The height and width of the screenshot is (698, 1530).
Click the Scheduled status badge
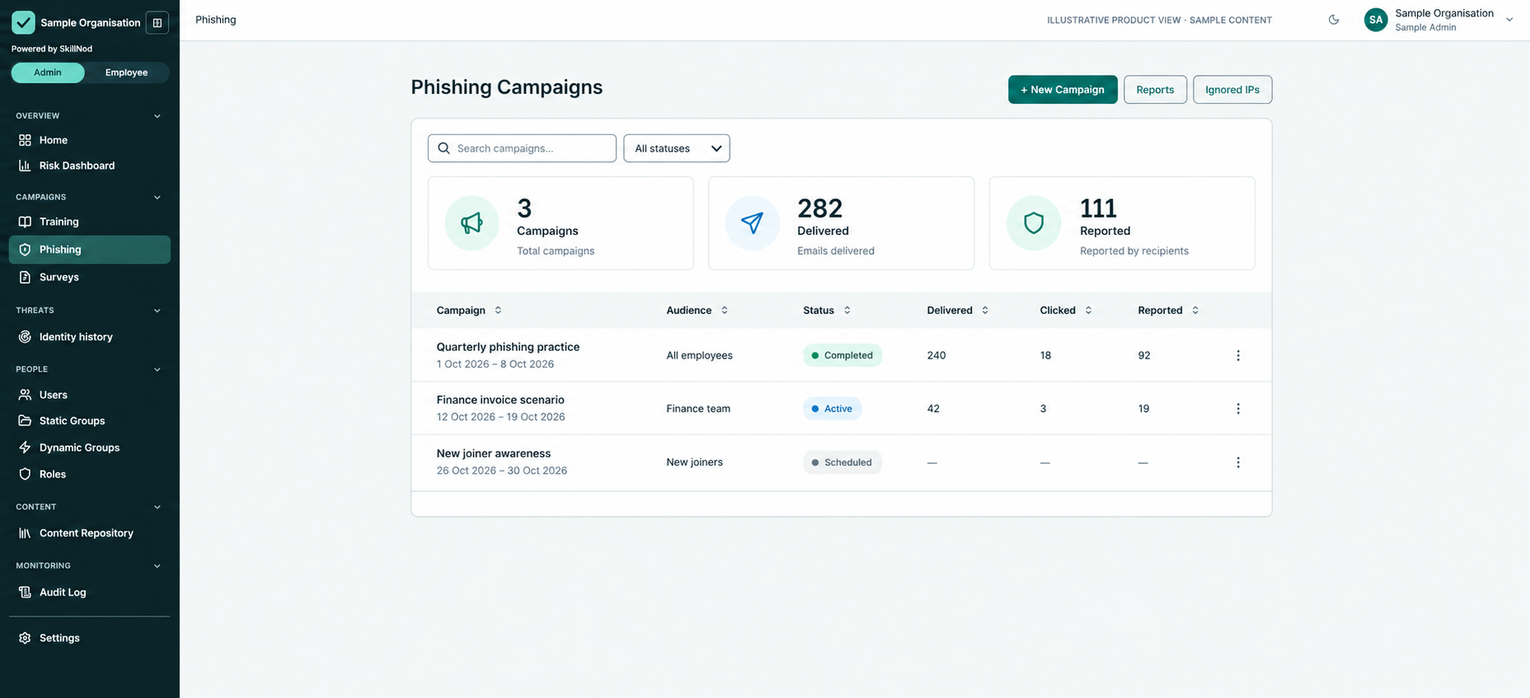[842, 462]
